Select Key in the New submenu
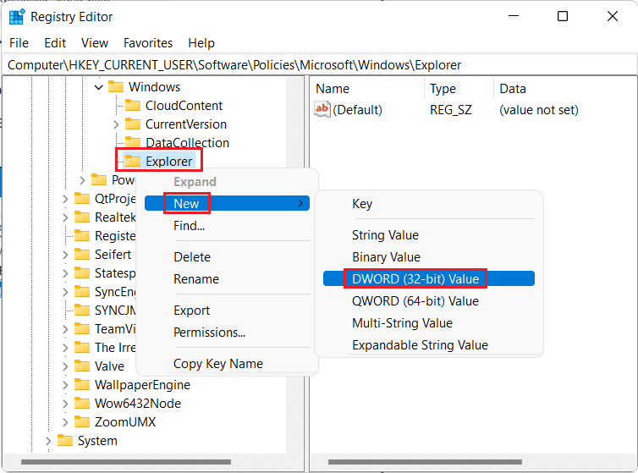Viewport: 638px width, 473px height. (429, 203)
